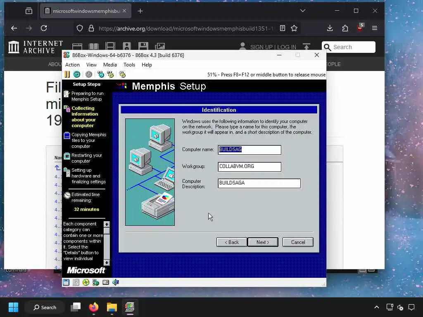Screen dimensions: 423x317
Task: Close the microsoftwindowsmemphis tab
Action: click(124, 11)
